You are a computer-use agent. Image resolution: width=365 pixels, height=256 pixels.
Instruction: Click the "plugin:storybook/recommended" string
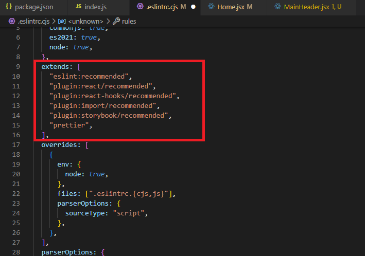109,116
